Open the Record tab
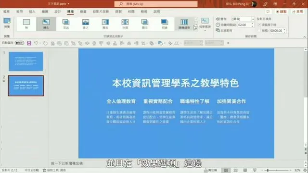Image resolution: width=308 pixels, height=173 pixels. (x=118, y=12)
